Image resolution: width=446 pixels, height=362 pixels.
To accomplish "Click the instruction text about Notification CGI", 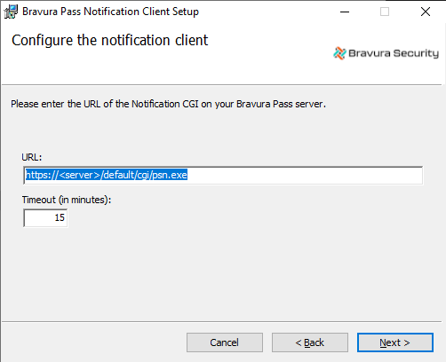I will click(168, 104).
